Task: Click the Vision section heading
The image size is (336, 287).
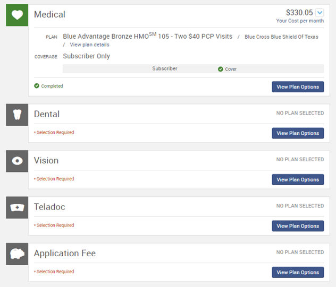Action: (46, 160)
